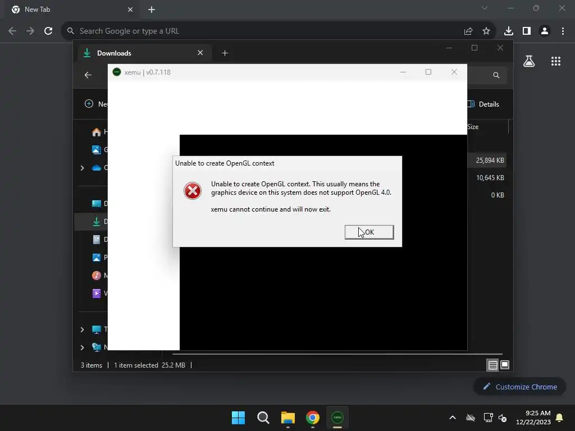Maximize the xemu window
Screen dimensions: 575x431
(x=428, y=72)
